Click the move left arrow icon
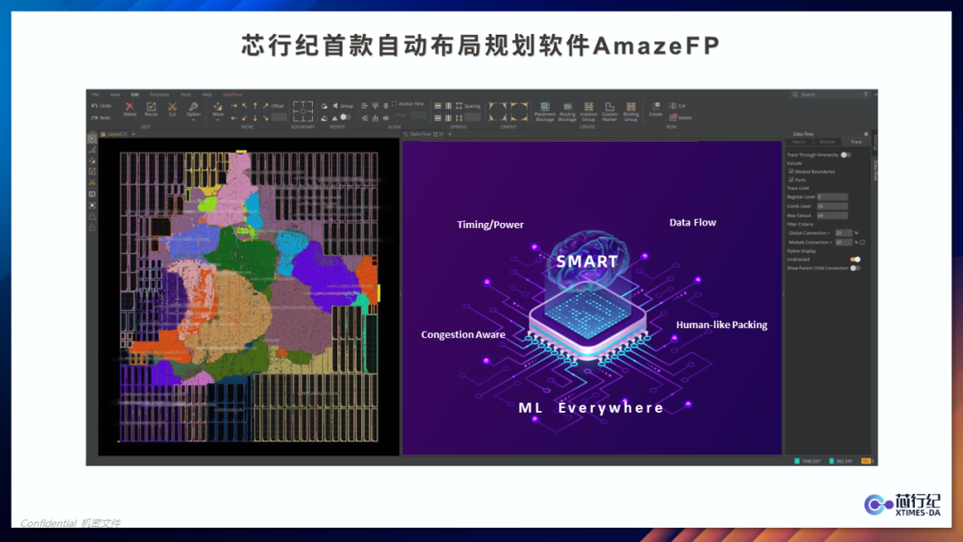963x542 pixels. [x=234, y=118]
